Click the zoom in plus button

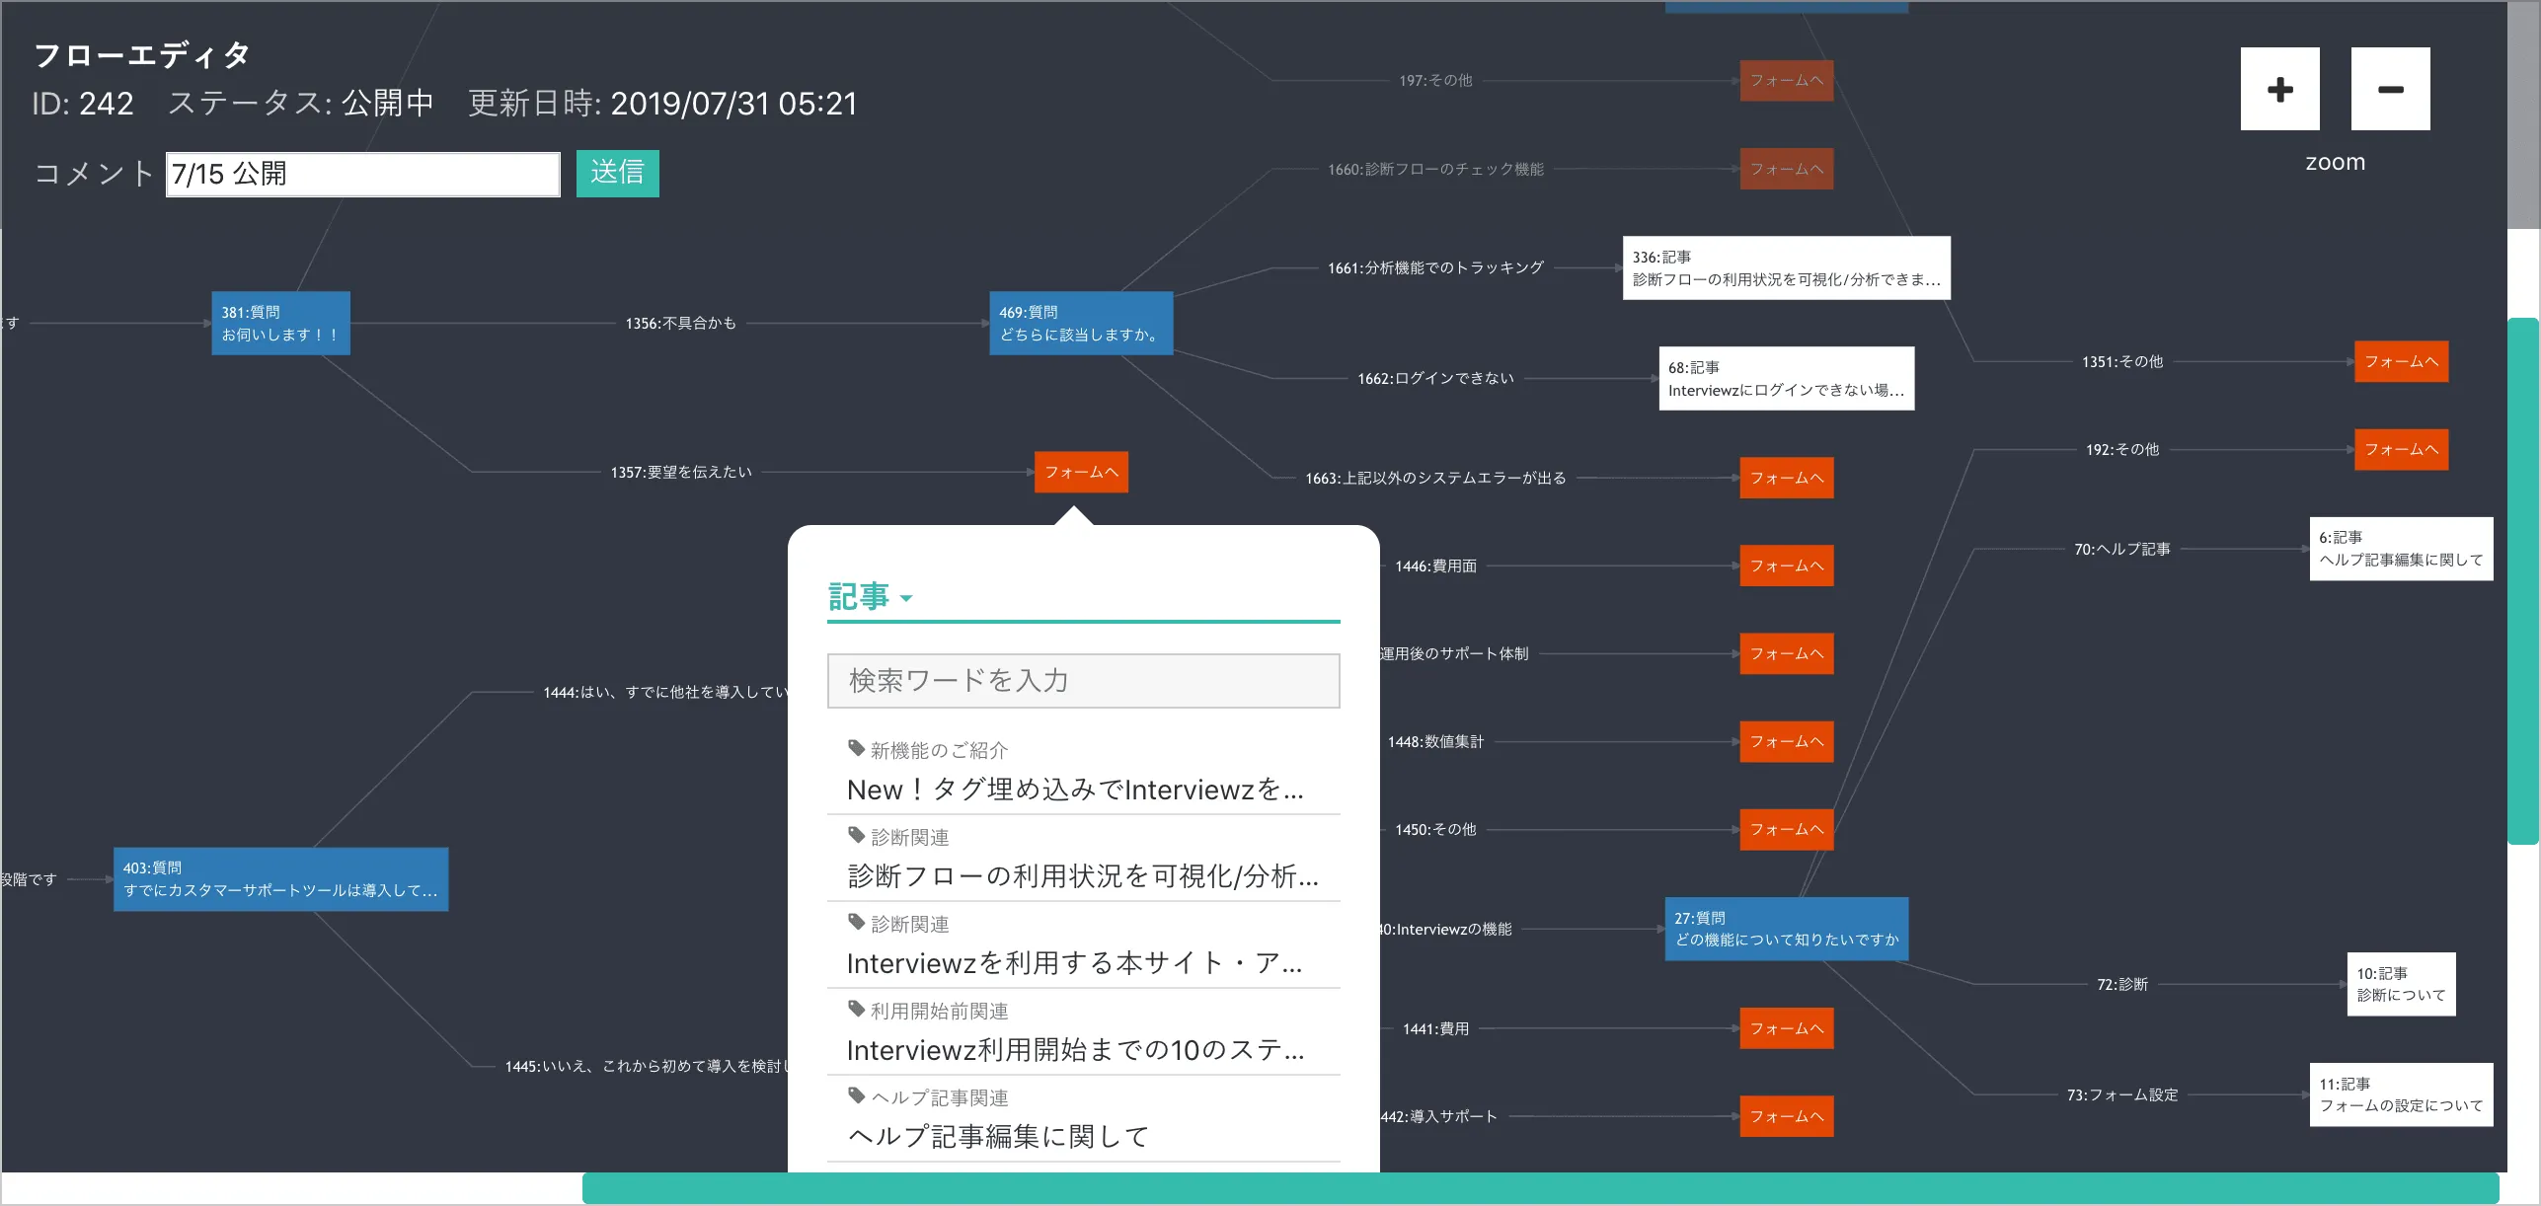(x=2279, y=89)
